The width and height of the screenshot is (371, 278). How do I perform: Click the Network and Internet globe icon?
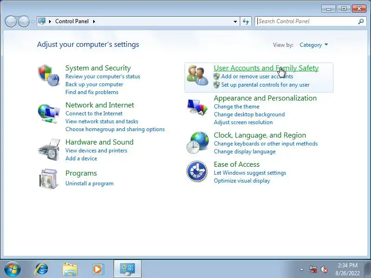coord(49,114)
